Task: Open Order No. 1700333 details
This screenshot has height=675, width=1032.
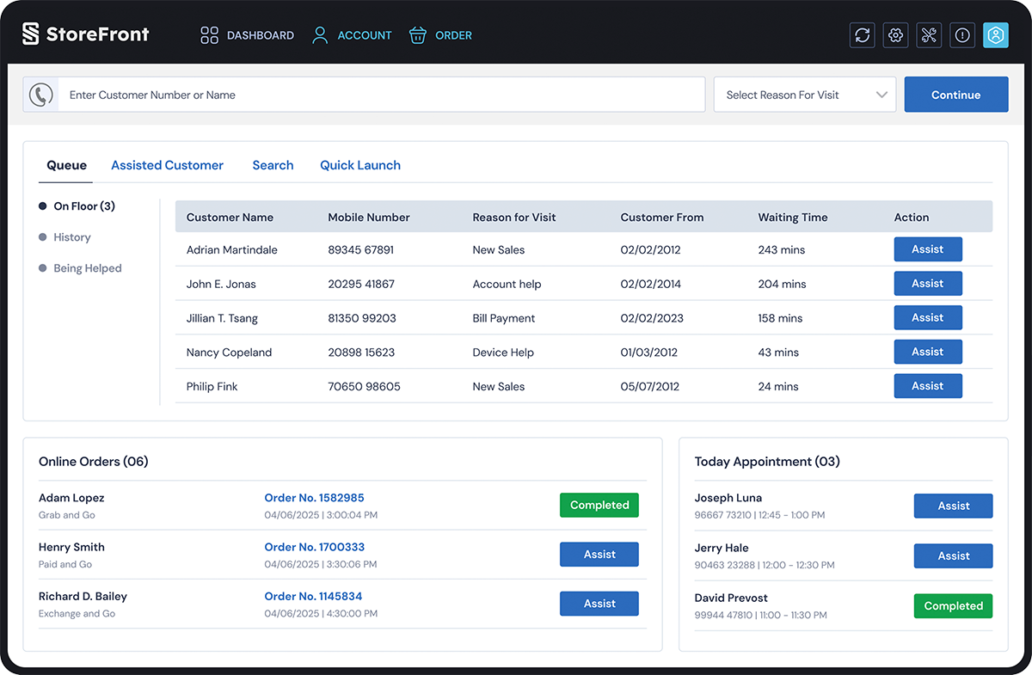Action: pyautogui.click(x=314, y=547)
